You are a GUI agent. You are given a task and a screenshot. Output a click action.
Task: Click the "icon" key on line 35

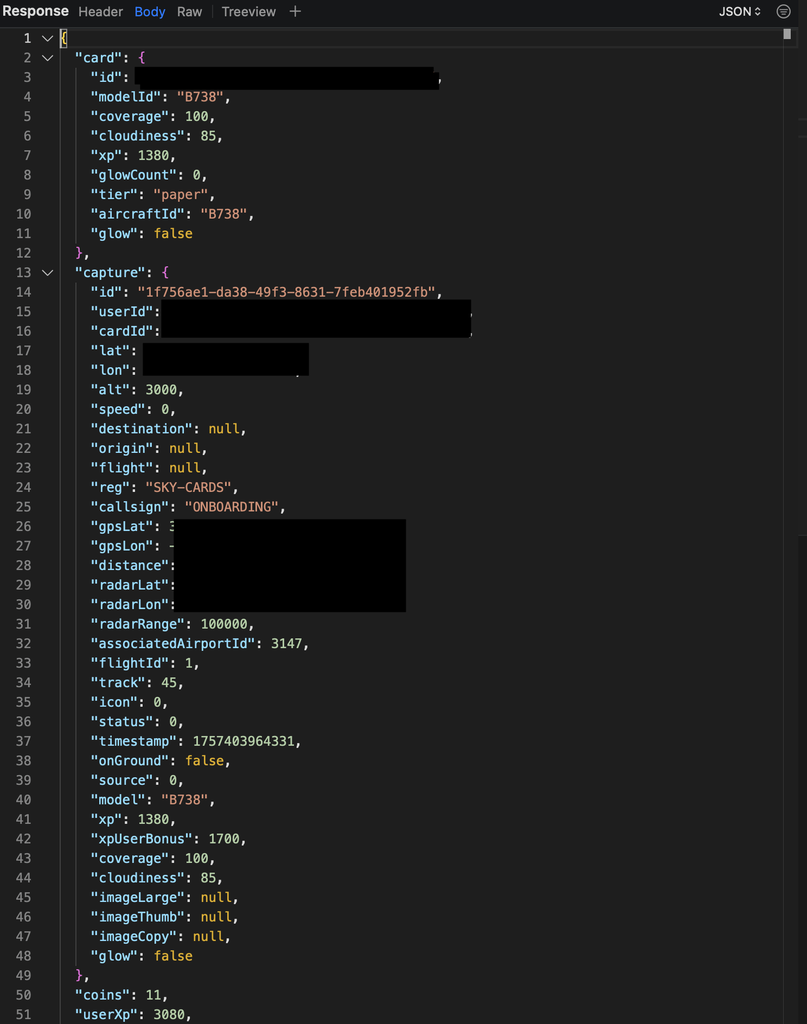pyautogui.click(x=114, y=702)
